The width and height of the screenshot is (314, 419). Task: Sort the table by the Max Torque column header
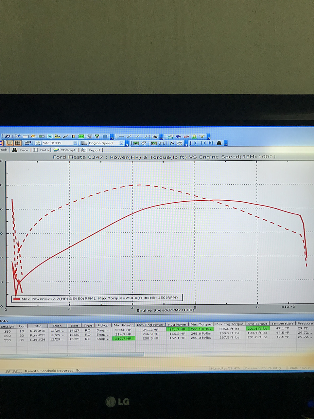pos(201,324)
